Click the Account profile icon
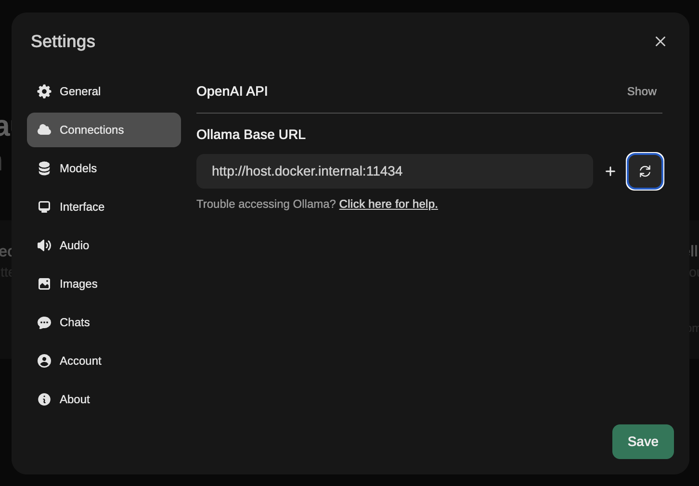Screen dimensions: 699x486 44,360
